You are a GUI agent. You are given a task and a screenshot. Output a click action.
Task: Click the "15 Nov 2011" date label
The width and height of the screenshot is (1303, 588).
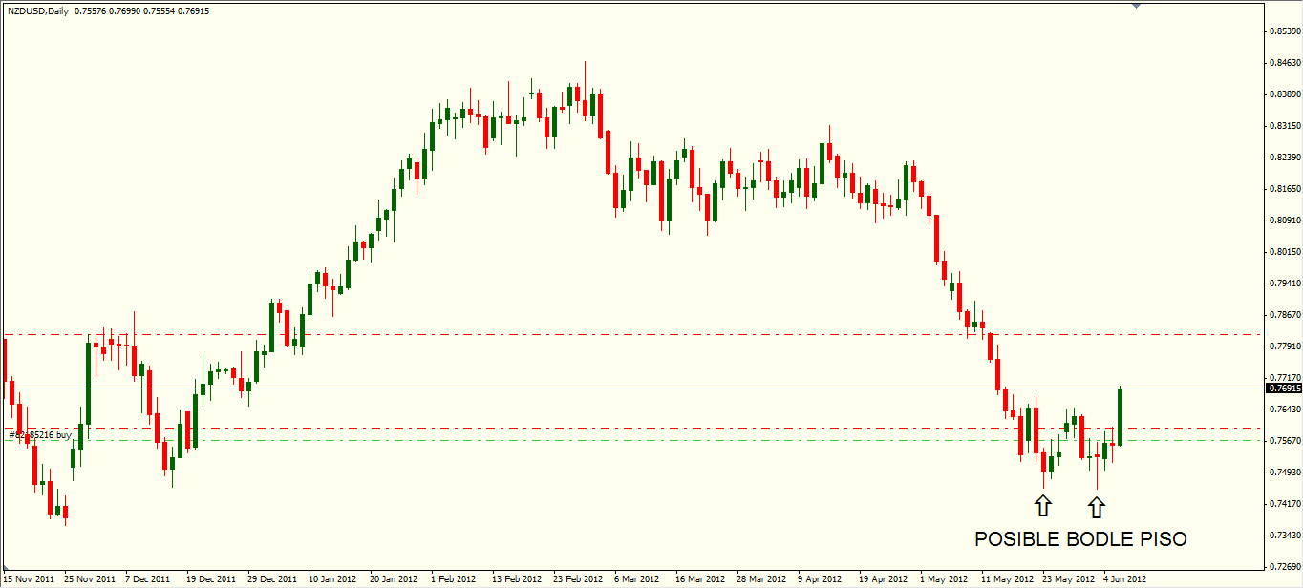click(28, 578)
